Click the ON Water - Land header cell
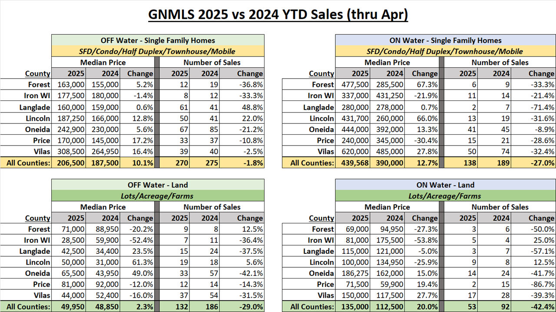The height and width of the screenshot is (312, 556). pos(445,185)
